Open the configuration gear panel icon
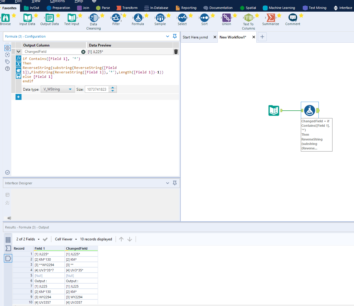The width and height of the screenshot is (354, 306). point(7,48)
